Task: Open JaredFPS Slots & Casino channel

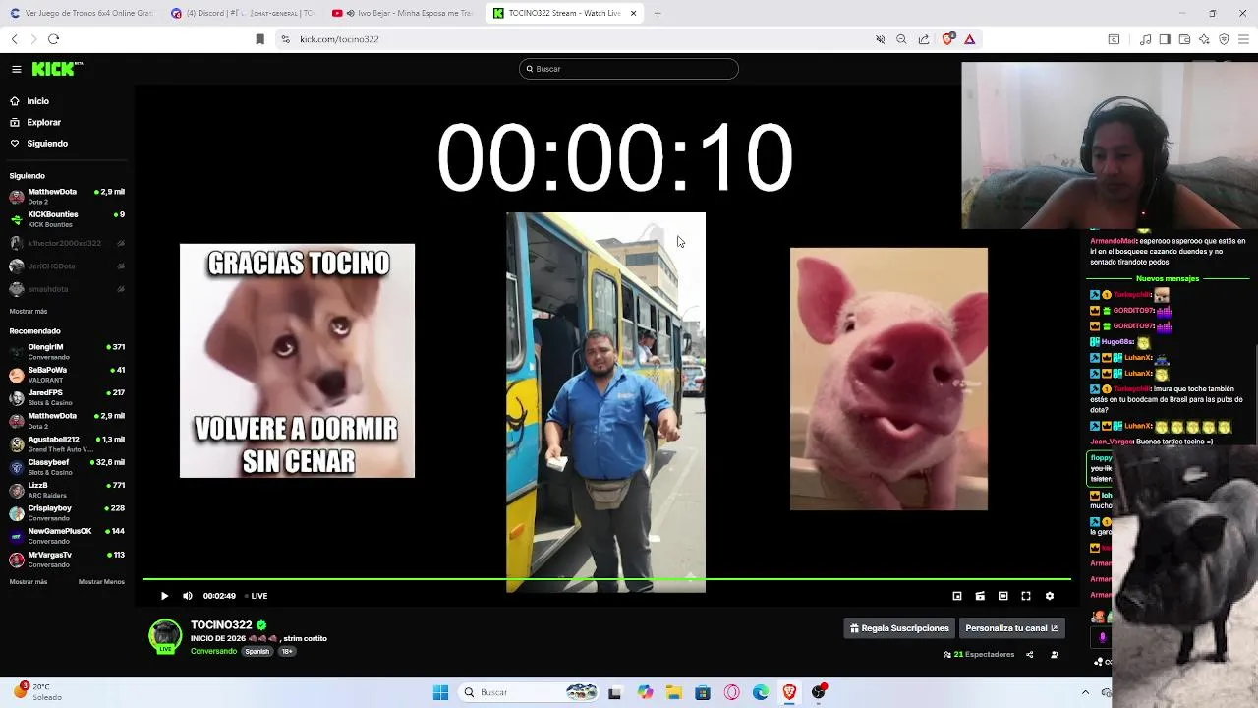Action: click(x=67, y=397)
